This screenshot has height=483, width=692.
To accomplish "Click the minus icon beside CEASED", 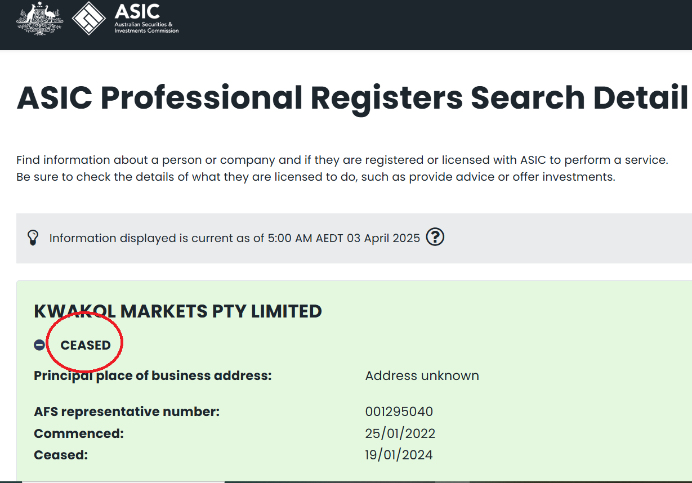I will click(x=39, y=345).
